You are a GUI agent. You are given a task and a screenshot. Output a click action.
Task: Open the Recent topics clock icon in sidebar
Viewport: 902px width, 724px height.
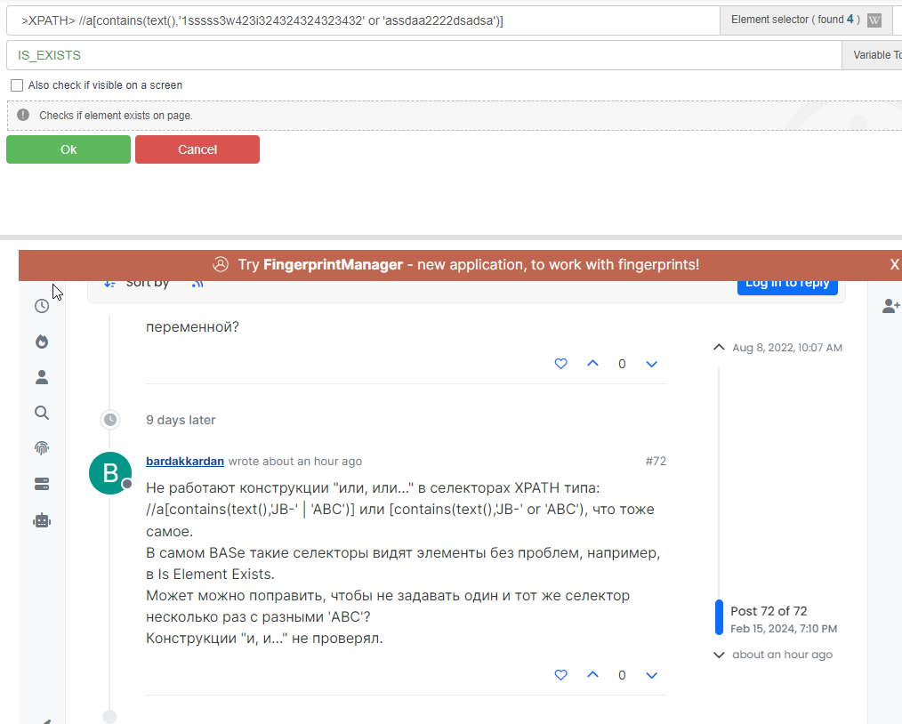coord(42,306)
